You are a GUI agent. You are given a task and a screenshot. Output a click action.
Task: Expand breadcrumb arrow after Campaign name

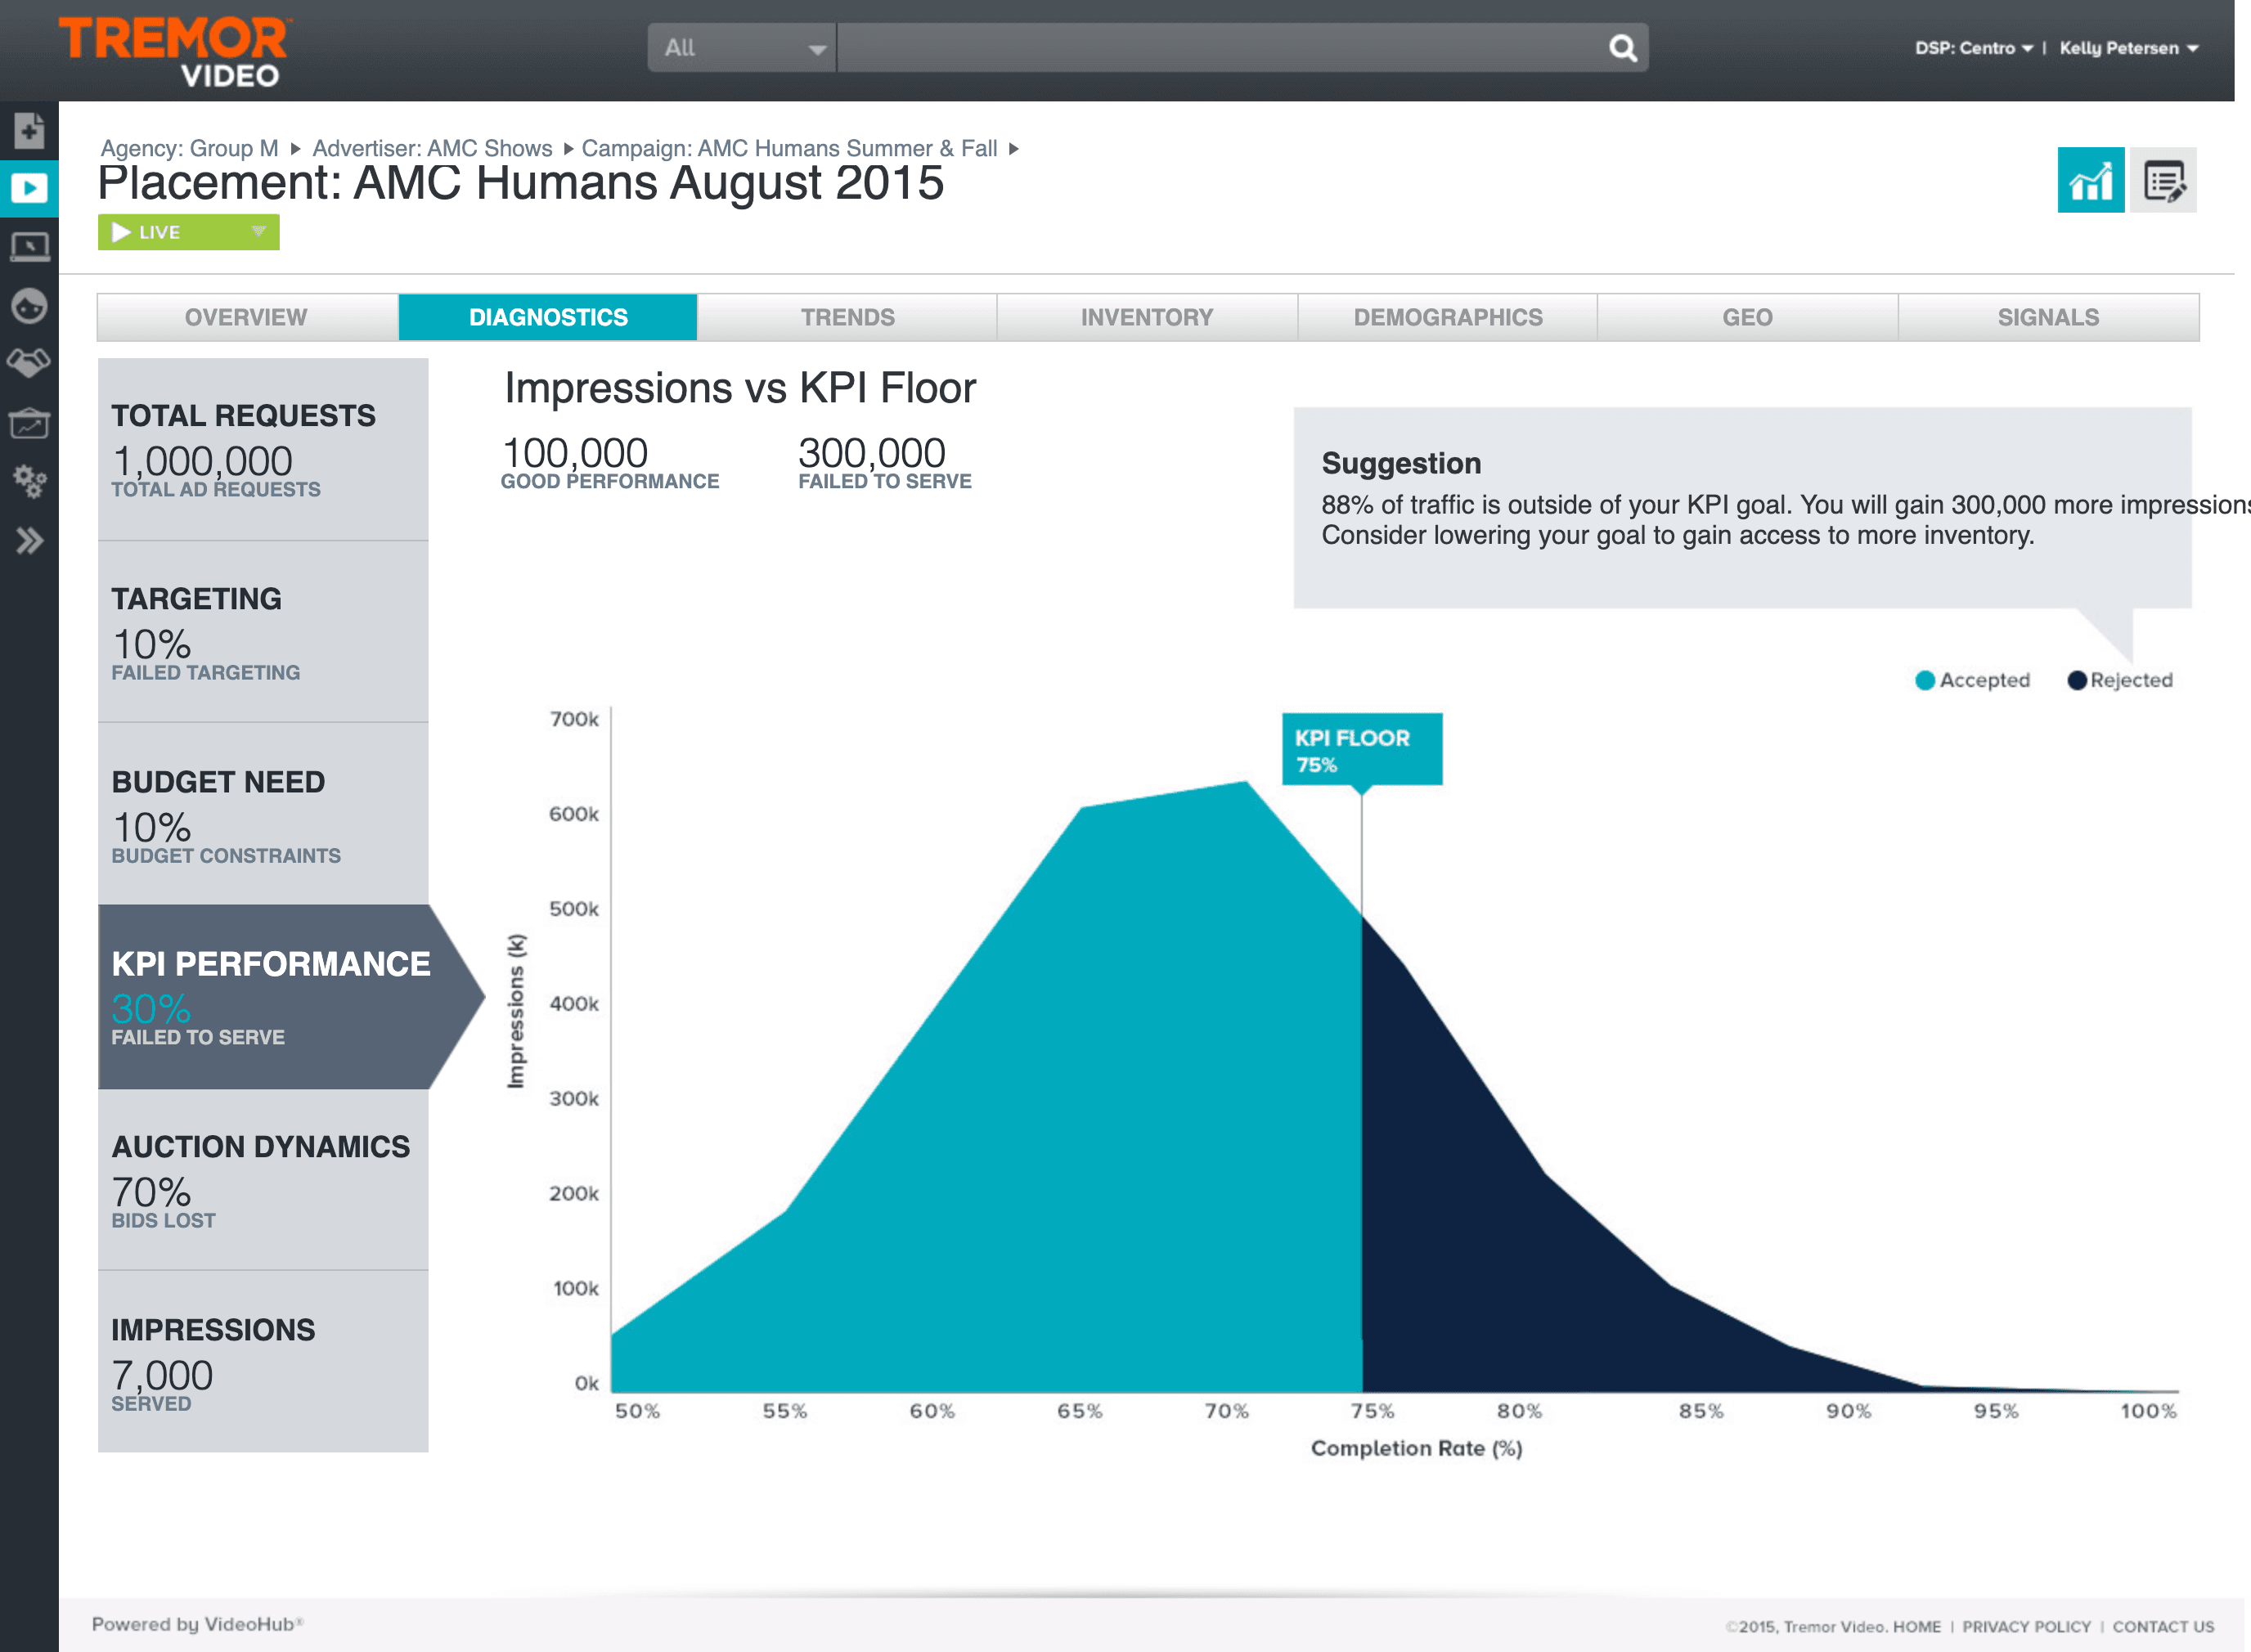pos(1013,149)
